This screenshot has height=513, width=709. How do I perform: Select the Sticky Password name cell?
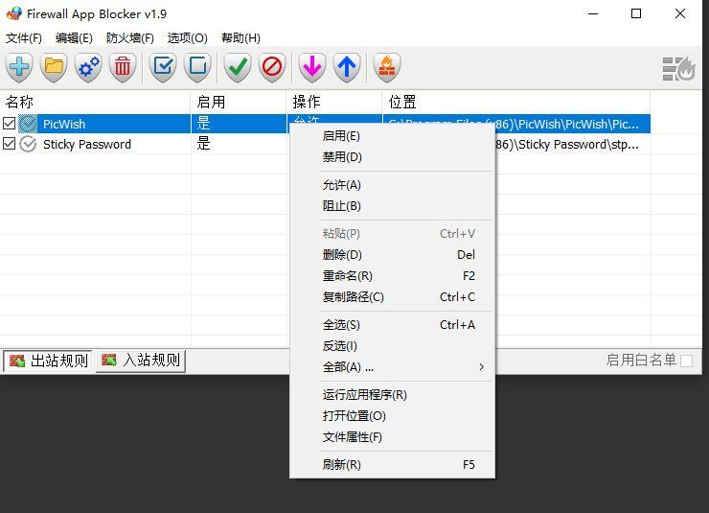[x=87, y=144]
